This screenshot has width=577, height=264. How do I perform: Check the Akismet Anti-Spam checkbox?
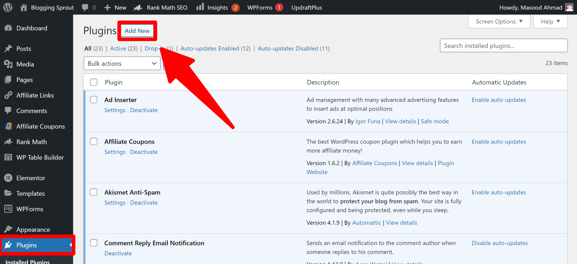94,192
